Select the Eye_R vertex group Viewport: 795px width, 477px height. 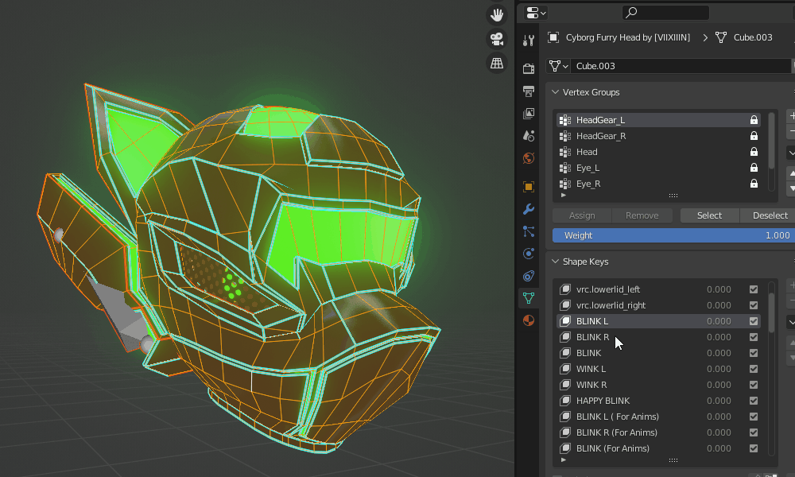click(x=658, y=184)
